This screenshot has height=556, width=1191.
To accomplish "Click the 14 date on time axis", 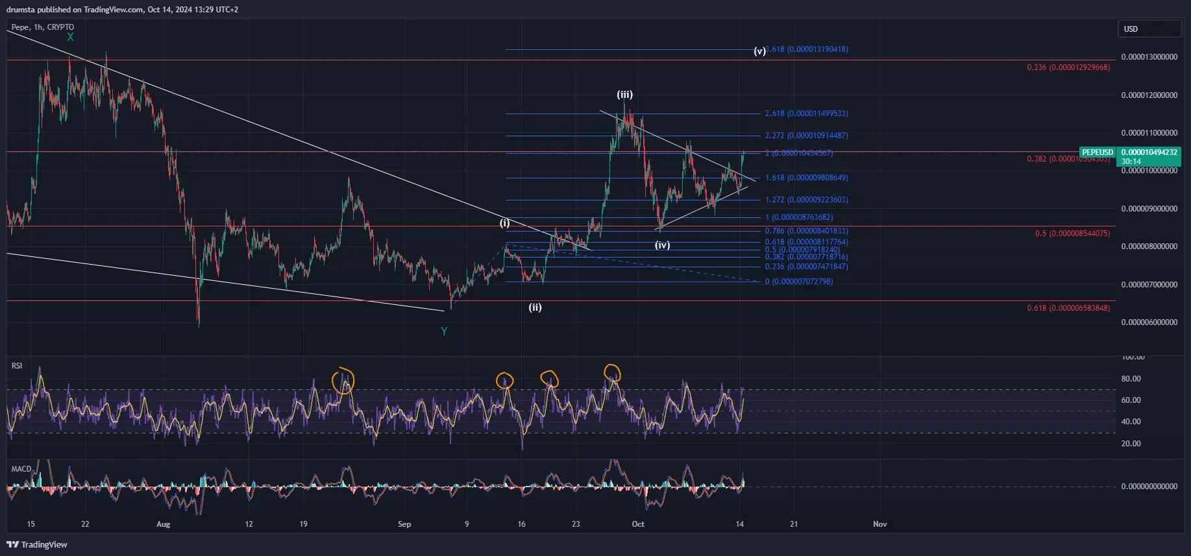I will (x=739, y=524).
